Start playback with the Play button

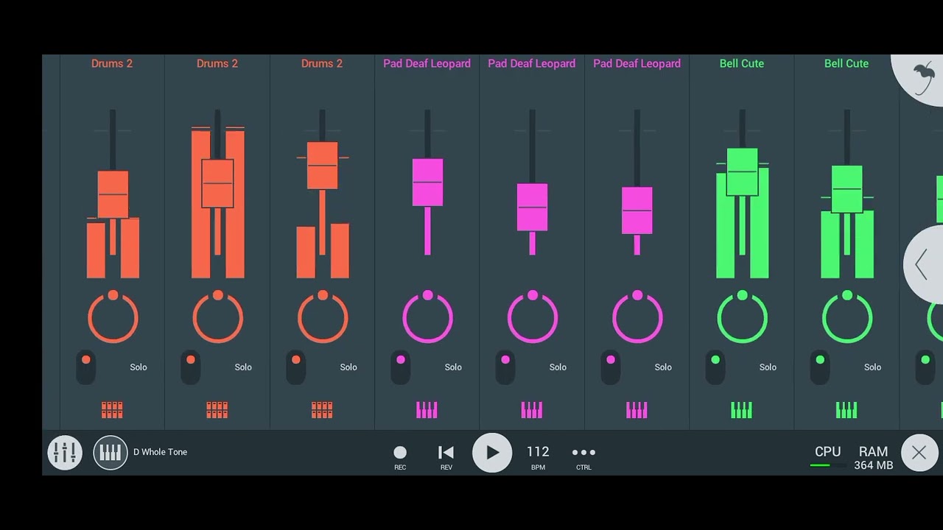492,453
